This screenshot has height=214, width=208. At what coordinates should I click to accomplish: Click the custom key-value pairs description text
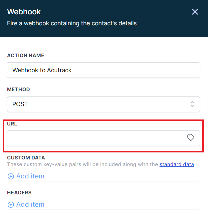pos(83,164)
